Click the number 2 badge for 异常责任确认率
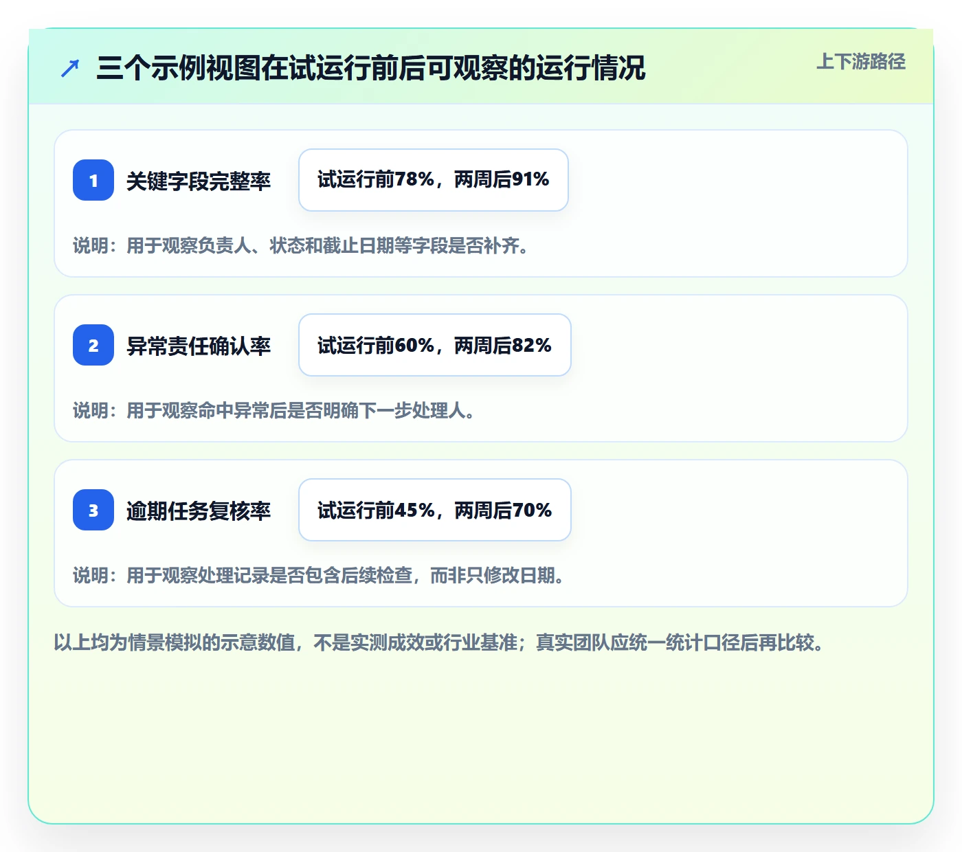This screenshot has height=852, width=962. click(93, 345)
